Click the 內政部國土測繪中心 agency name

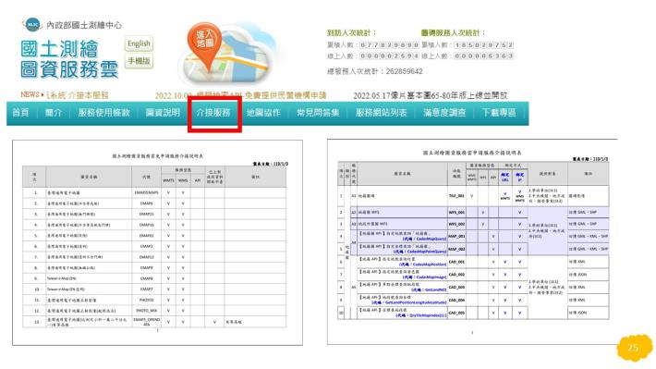click(x=84, y=25)
